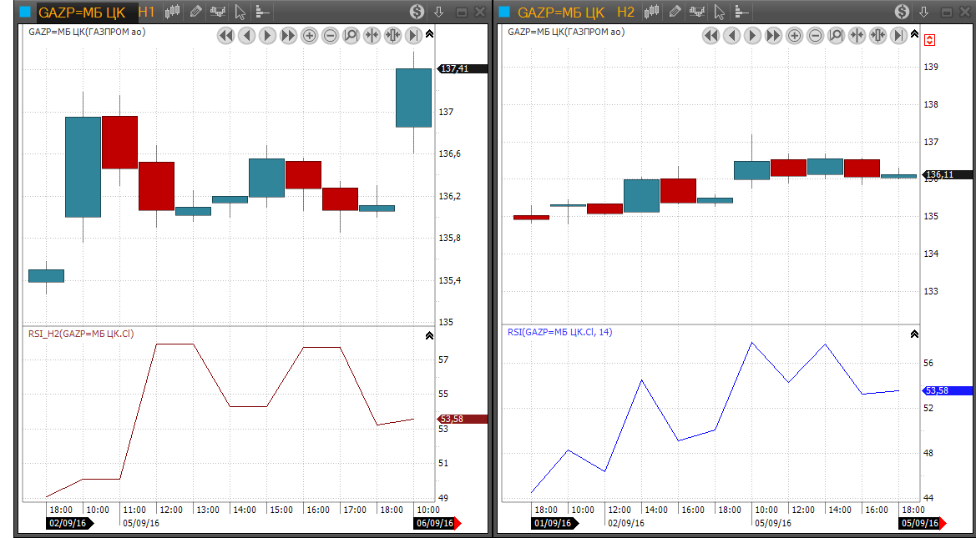Fast-rewind the H2 chart to earlier data
Viewport: 976px width, 538px height.
coord(711,35)
